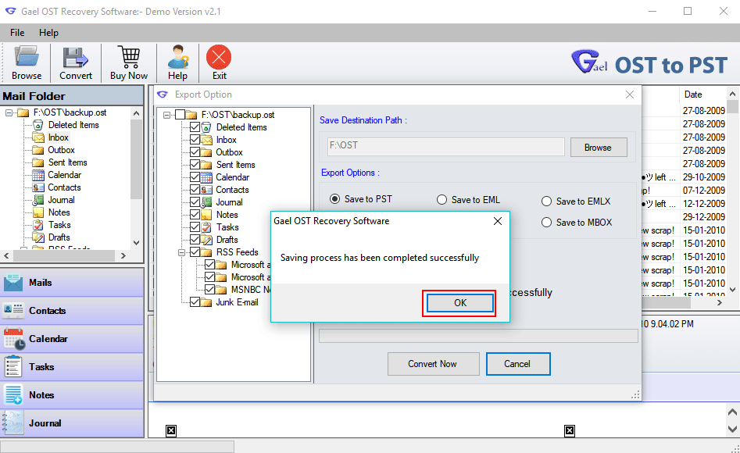
Task: Uncheck MSNBC feed in Export Option tree
Action: click(210, 289)
